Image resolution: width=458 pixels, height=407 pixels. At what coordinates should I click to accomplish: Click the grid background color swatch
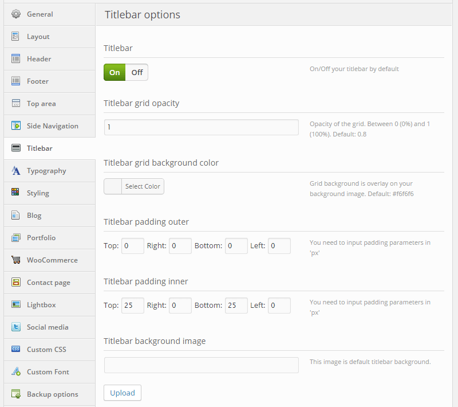(x=113, y=186)
